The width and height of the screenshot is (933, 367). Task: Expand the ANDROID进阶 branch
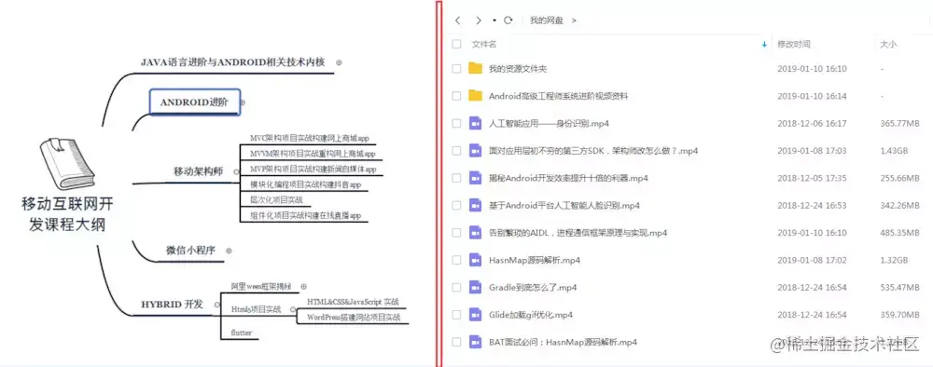click(243, 102)
